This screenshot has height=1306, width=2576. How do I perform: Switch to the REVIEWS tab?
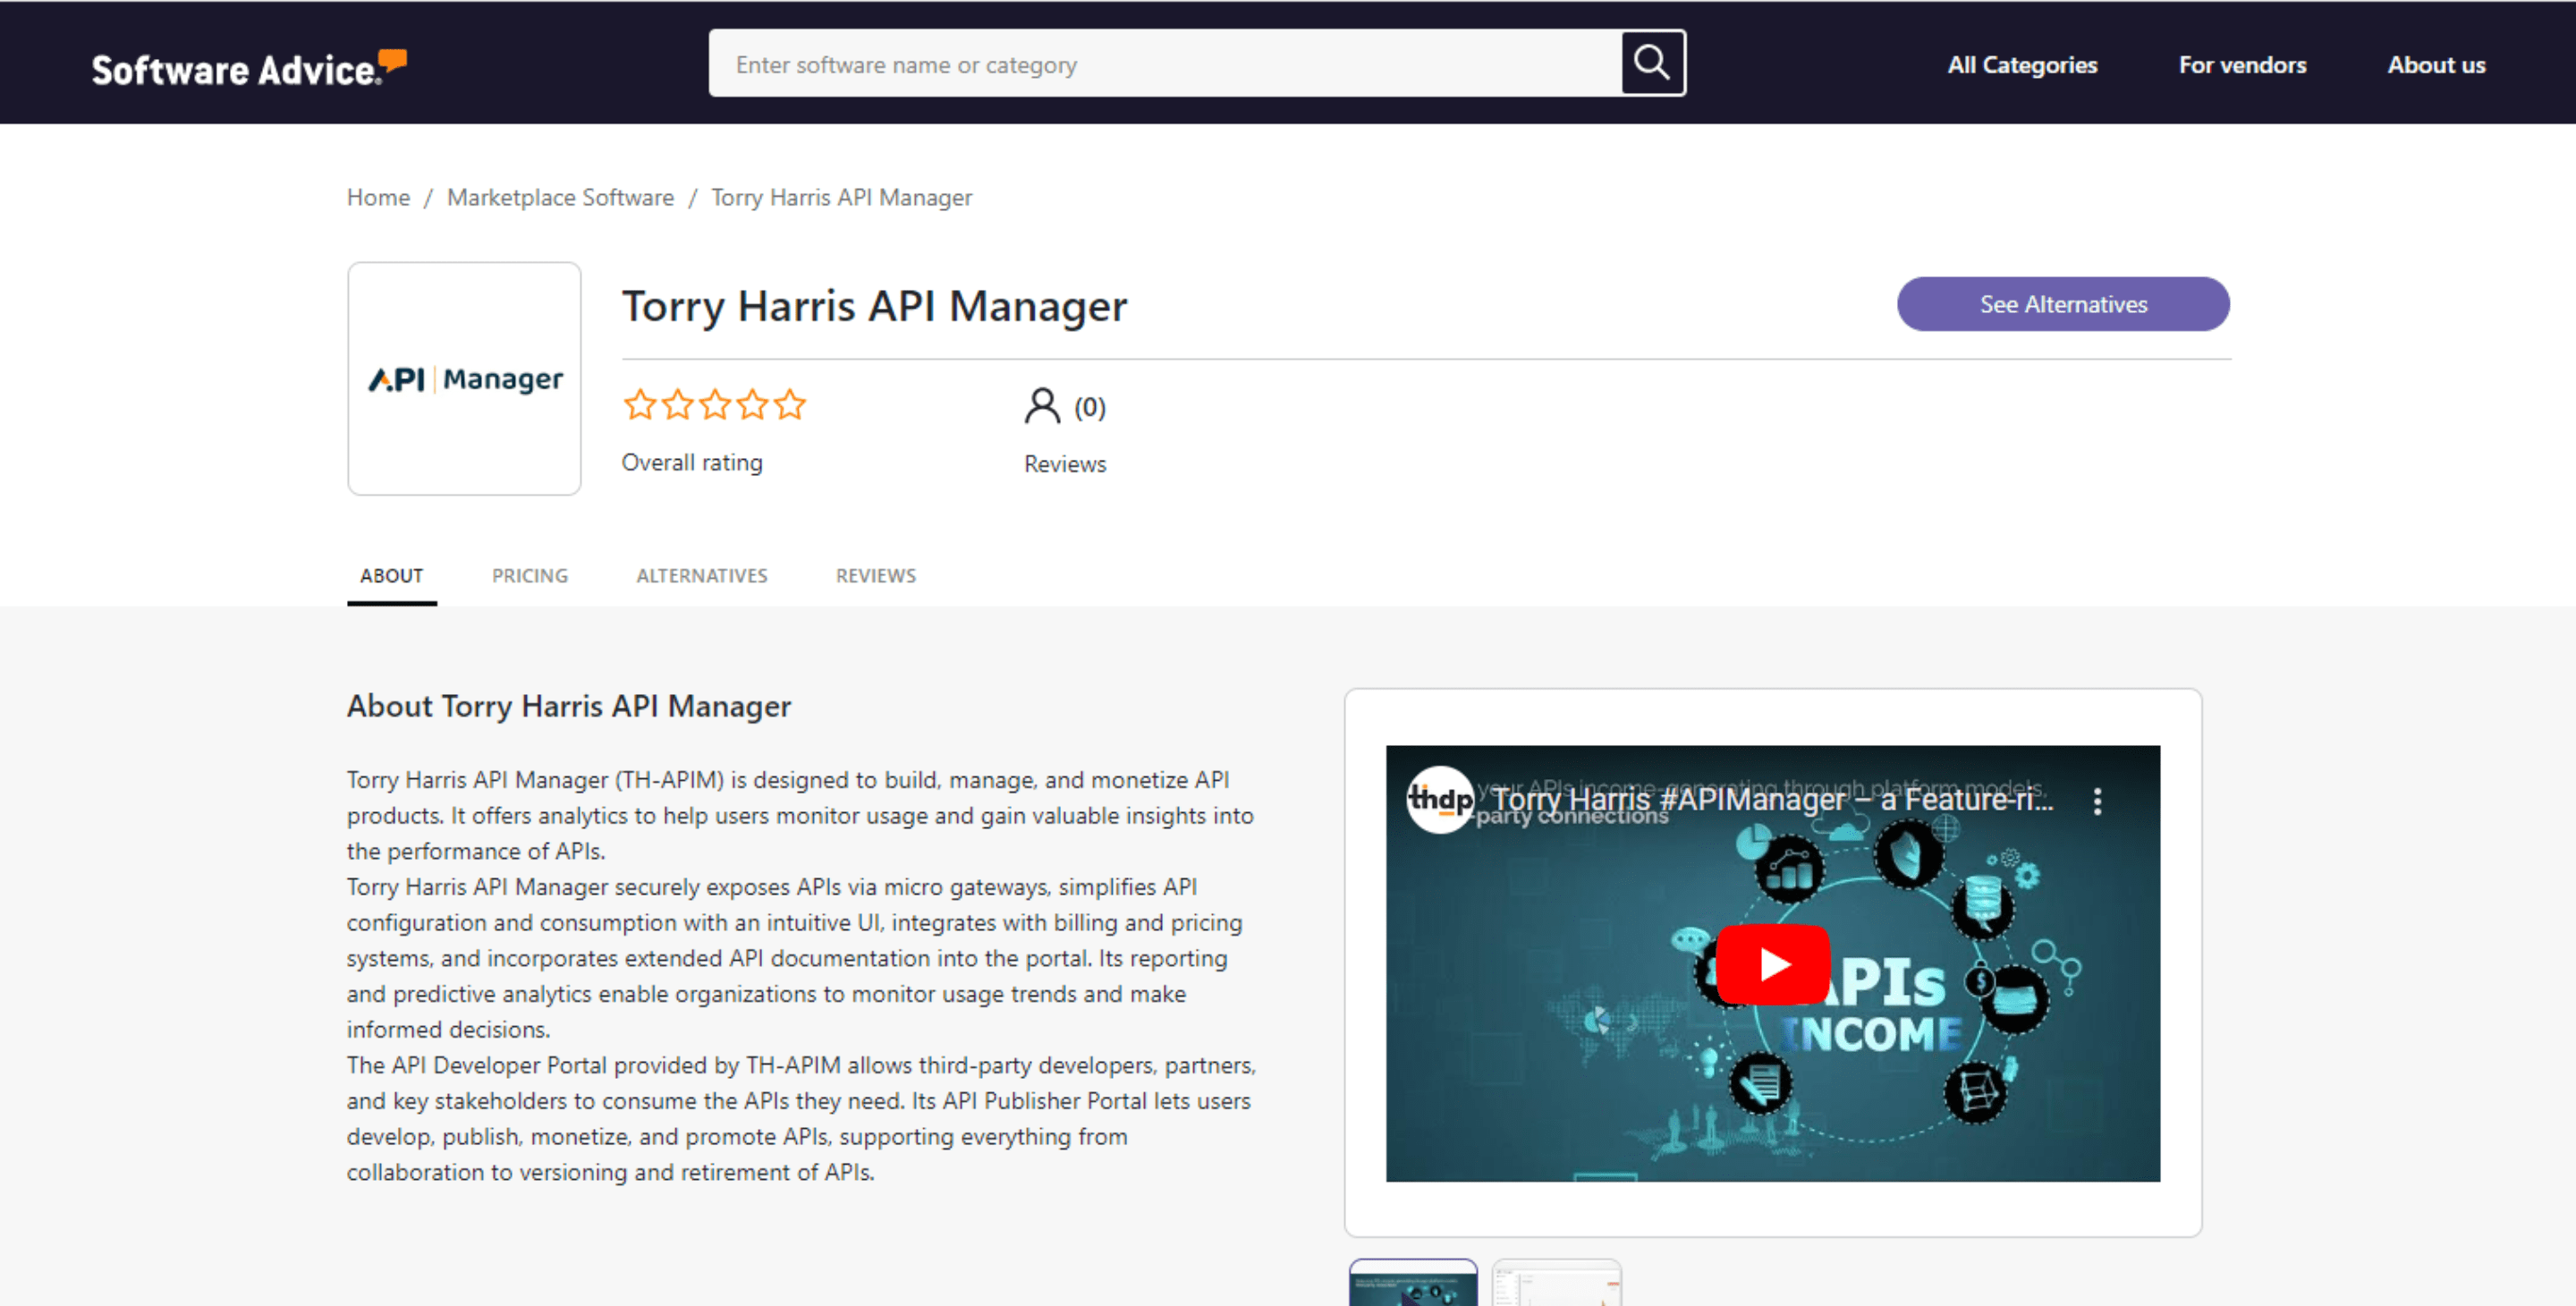[x=875, y=576]
